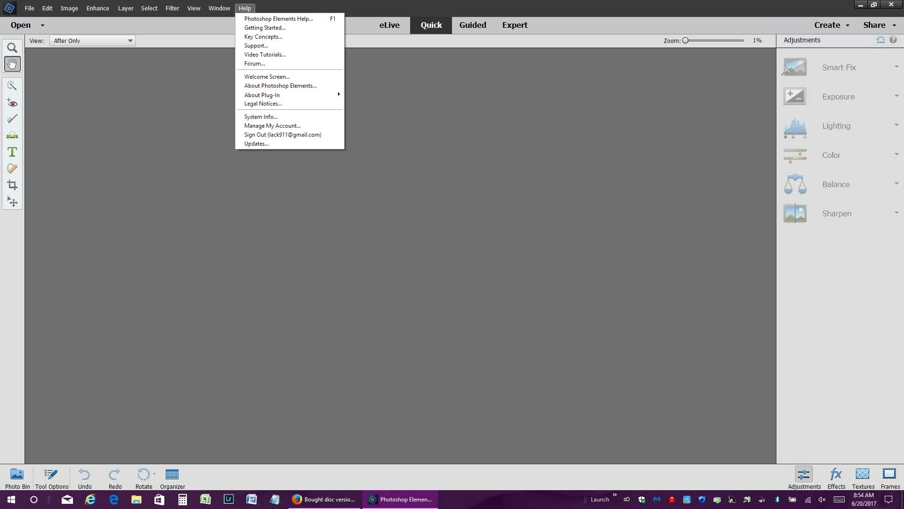The image size is (904, 509).
Task: Select the Red Eye Removal tool
Action: pos(12,103)
